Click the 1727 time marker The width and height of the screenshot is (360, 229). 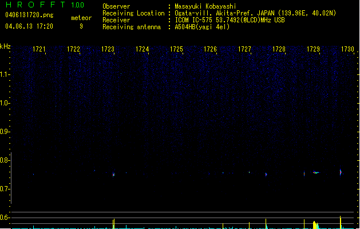click(x=245, y=49)
